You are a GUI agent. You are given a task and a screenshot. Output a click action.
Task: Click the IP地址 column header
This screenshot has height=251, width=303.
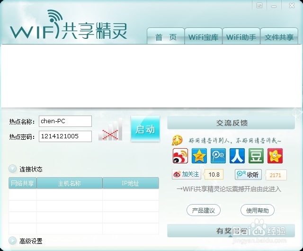click(x=131, y=183)
